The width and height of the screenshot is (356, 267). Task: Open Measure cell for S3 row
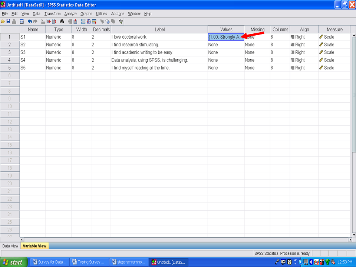tap(334, 52)
